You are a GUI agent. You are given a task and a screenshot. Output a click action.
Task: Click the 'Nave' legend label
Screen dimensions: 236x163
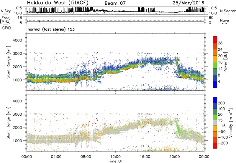[224, 21]
